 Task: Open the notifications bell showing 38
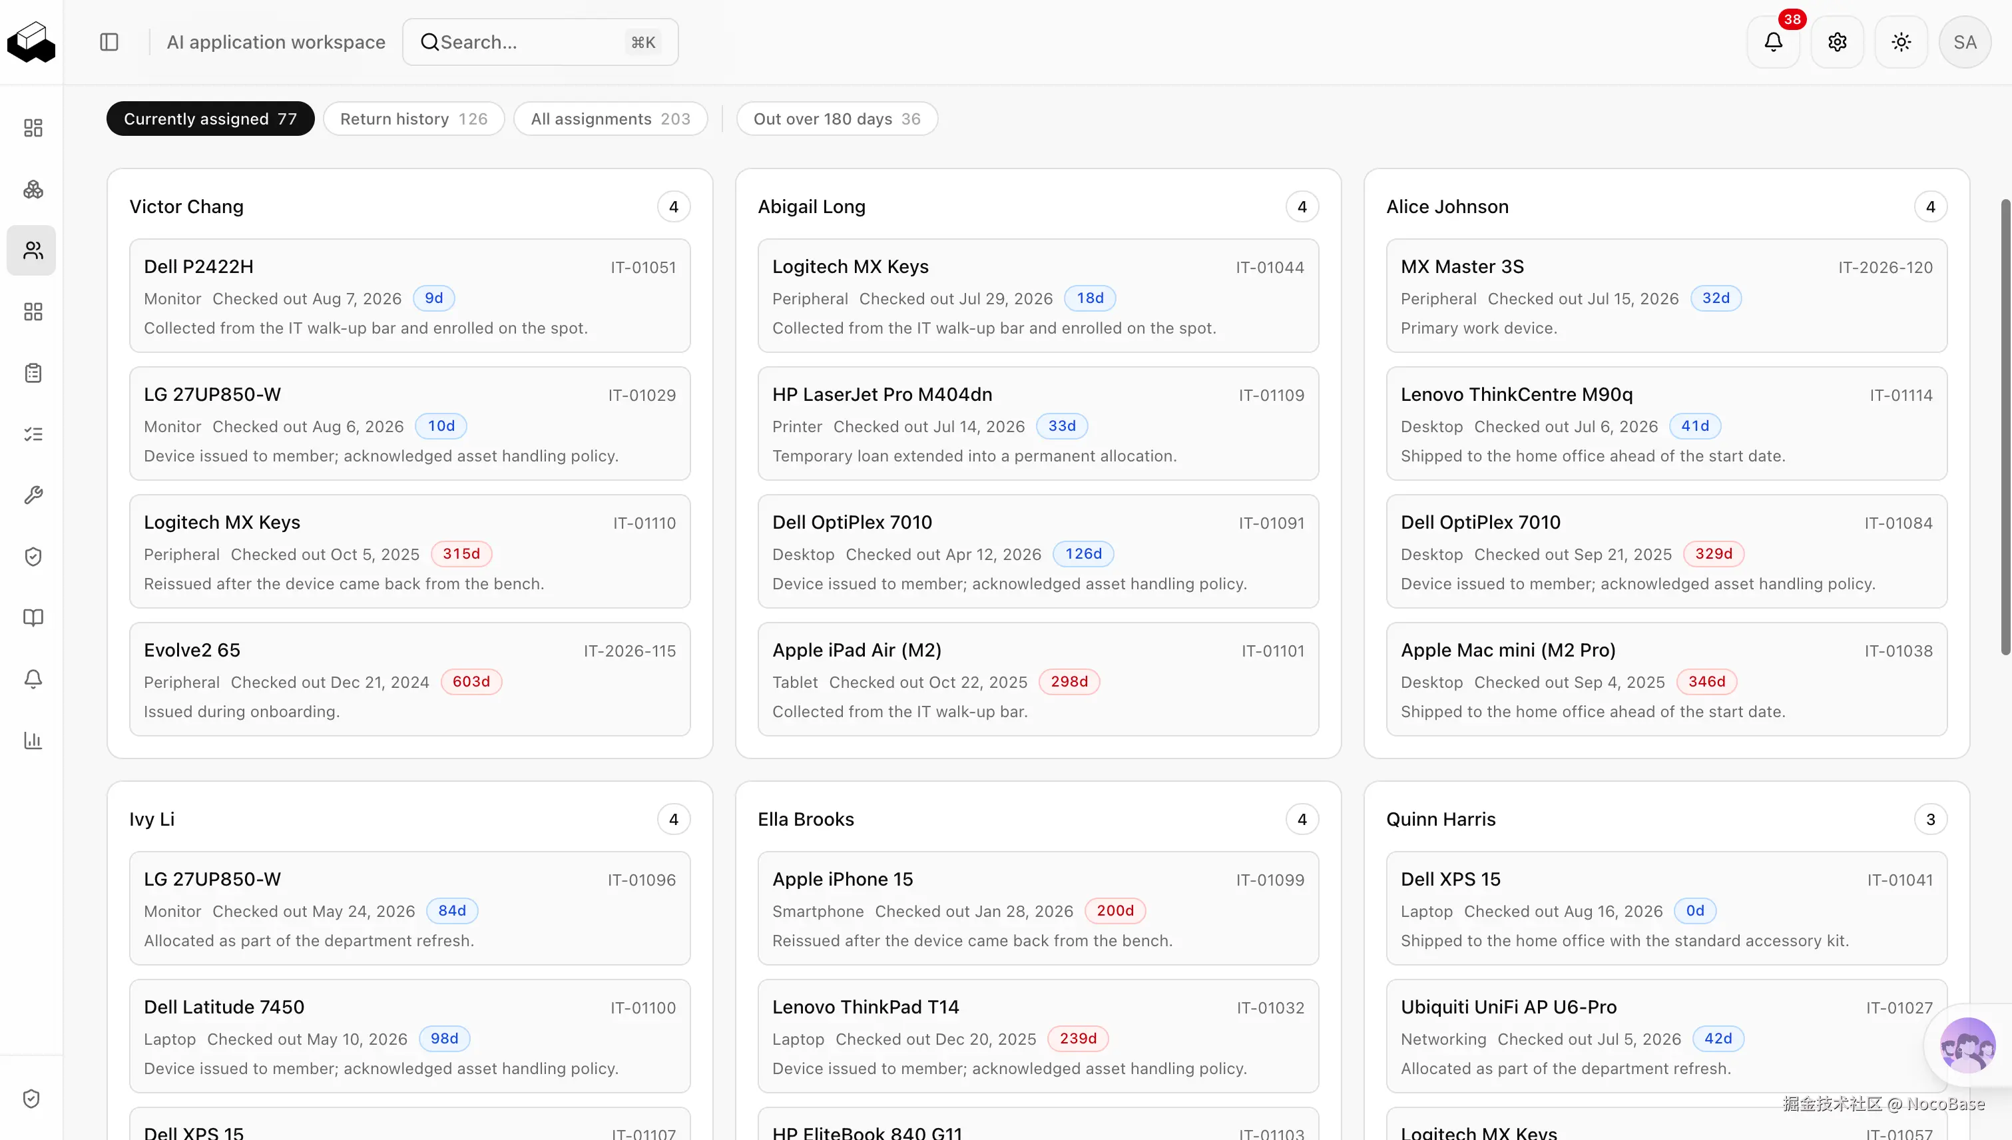(x=1773, y=42)
